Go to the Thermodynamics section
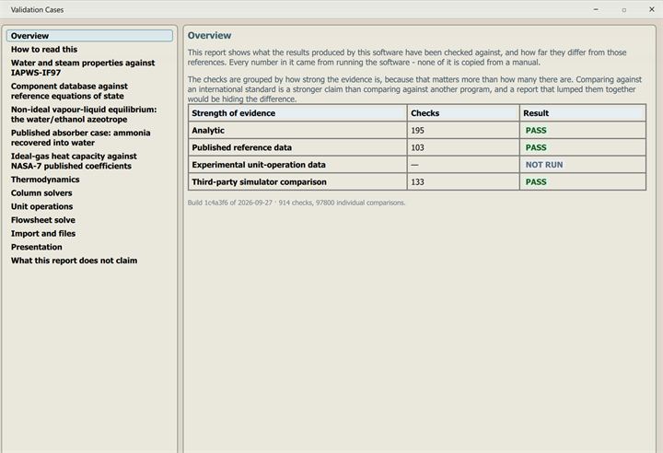The height and width of the screenshot is (453, 663). coord(45,180)
